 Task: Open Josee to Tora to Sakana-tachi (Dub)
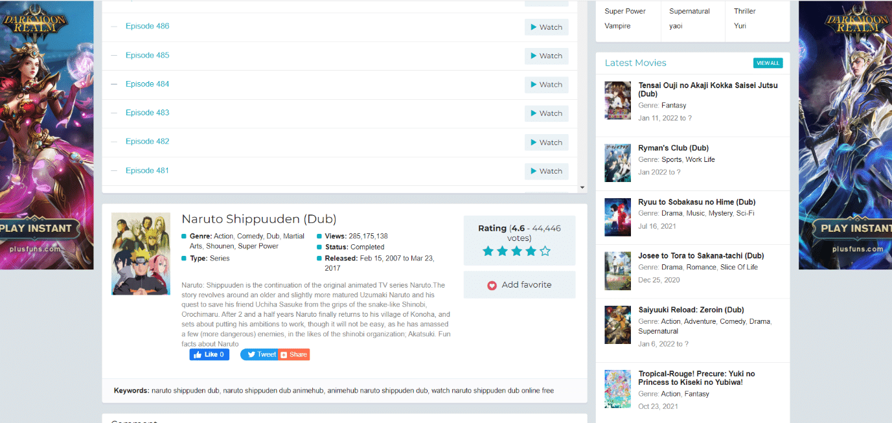(701, 256)
